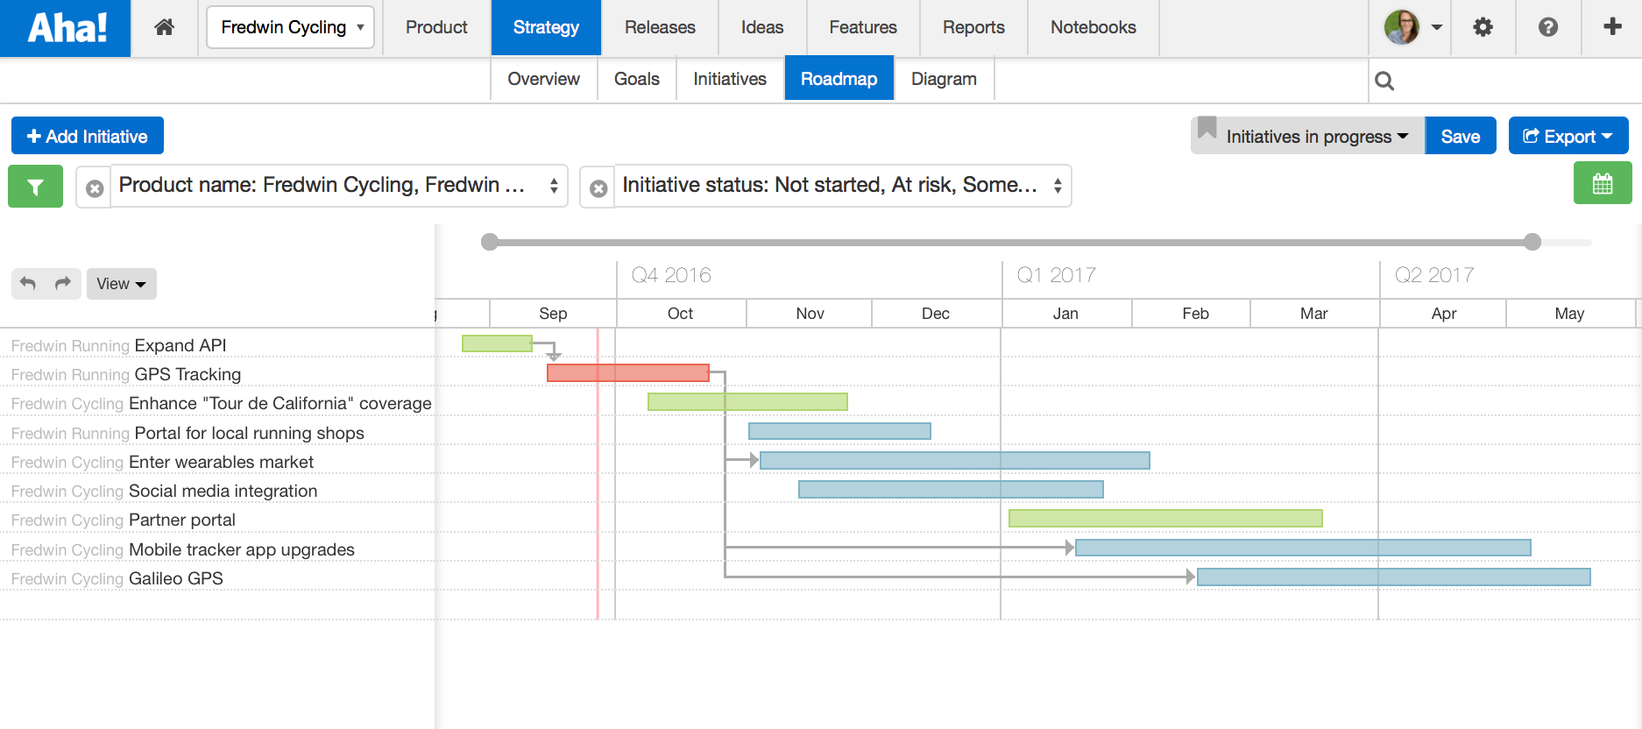Click the redo arrow
Image resolution: width=1642 pixels, height=729 pixels.
pyautogui.click(x=63, y=283)
